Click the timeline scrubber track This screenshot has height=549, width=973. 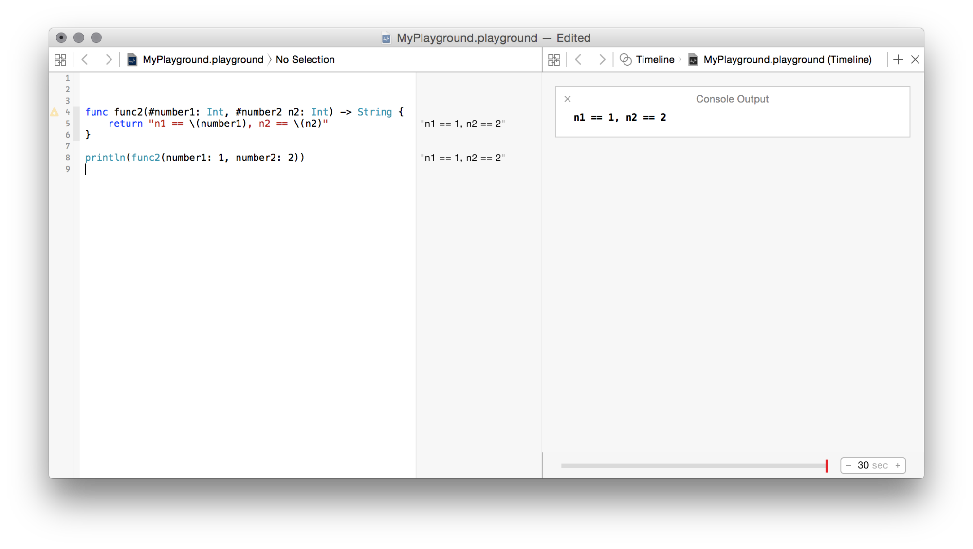(691, 466)
